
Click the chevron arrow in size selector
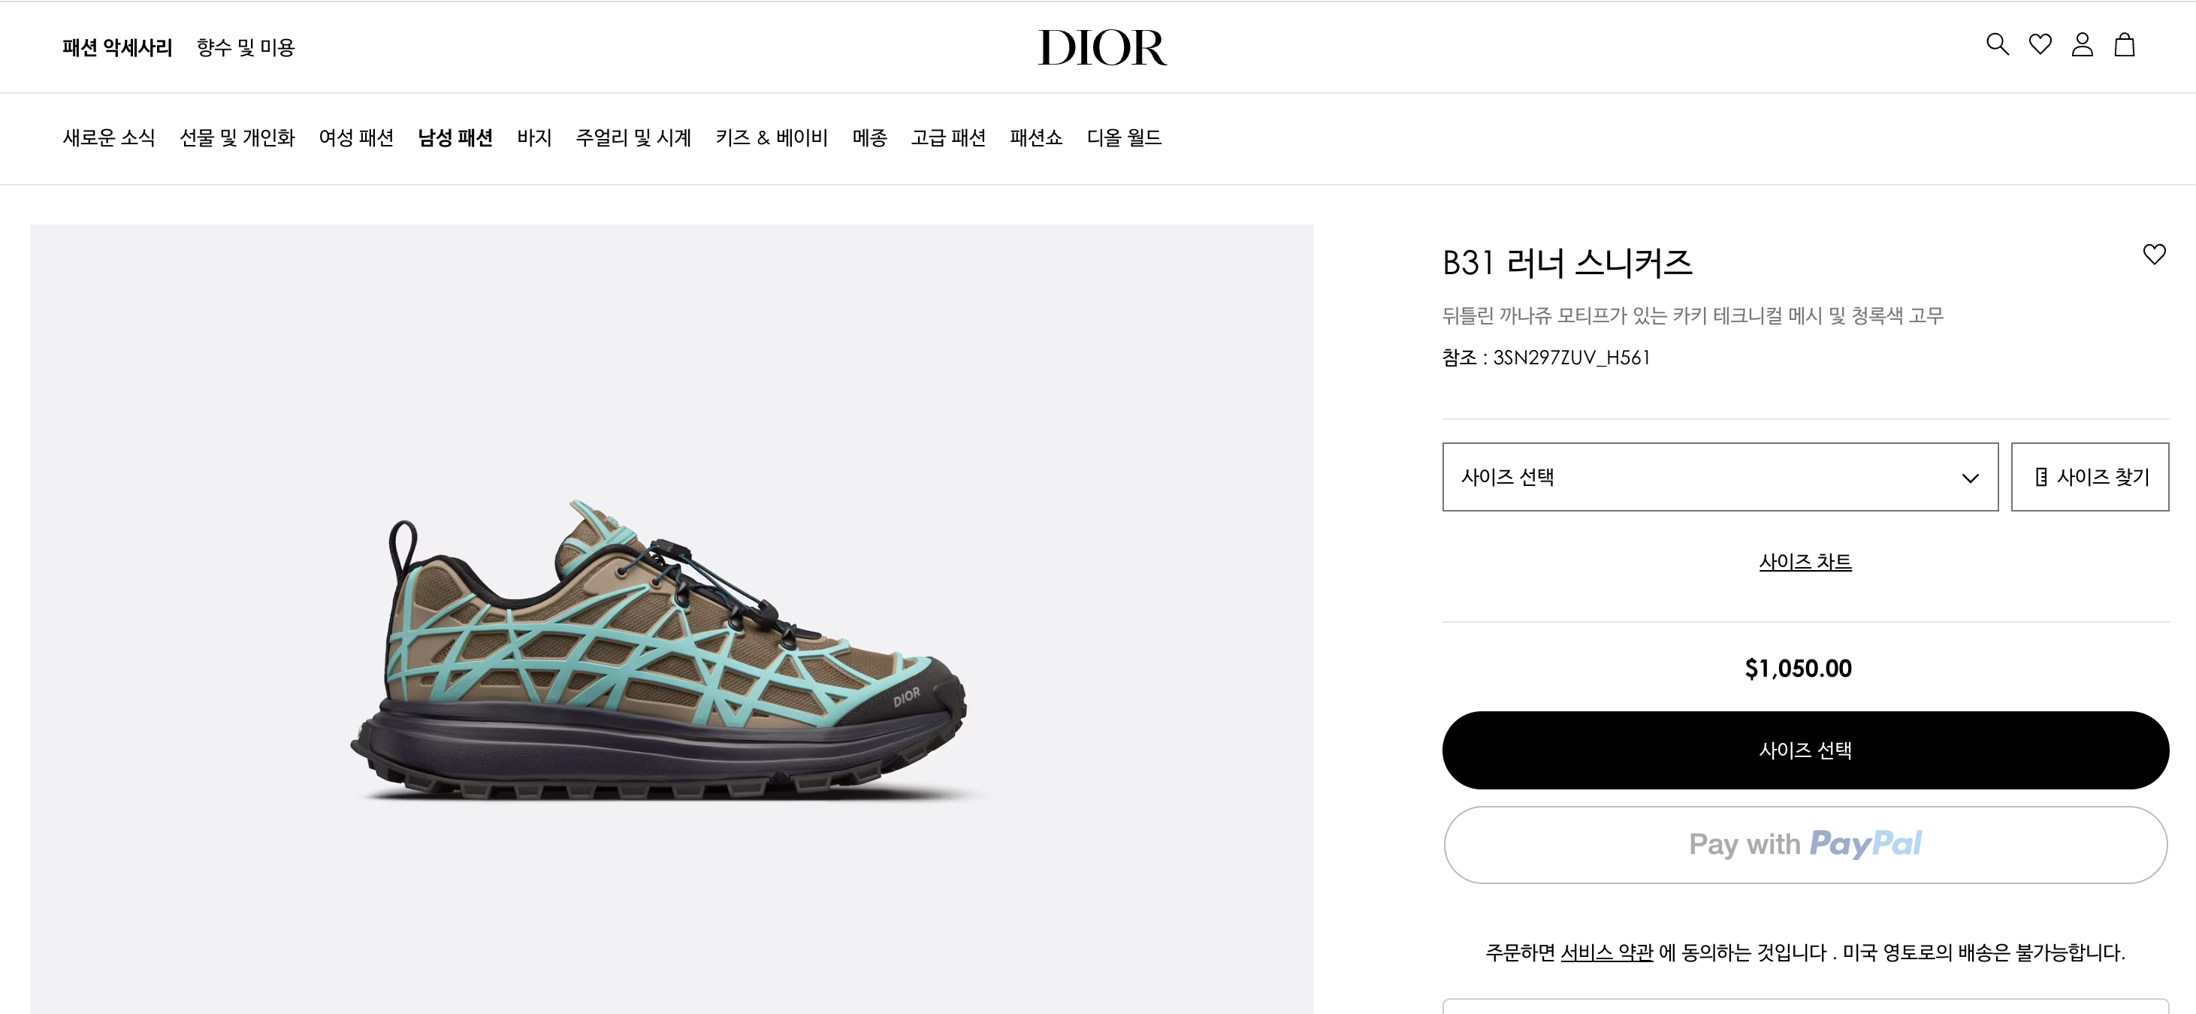1969,478
